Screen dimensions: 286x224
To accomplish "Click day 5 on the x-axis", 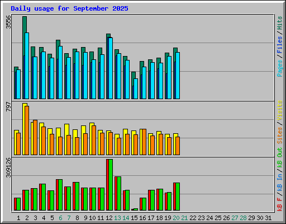I will [52, 218].
